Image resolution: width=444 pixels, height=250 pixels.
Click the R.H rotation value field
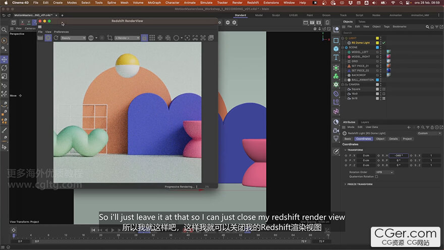pyautogui.click(x=399, y=156)
